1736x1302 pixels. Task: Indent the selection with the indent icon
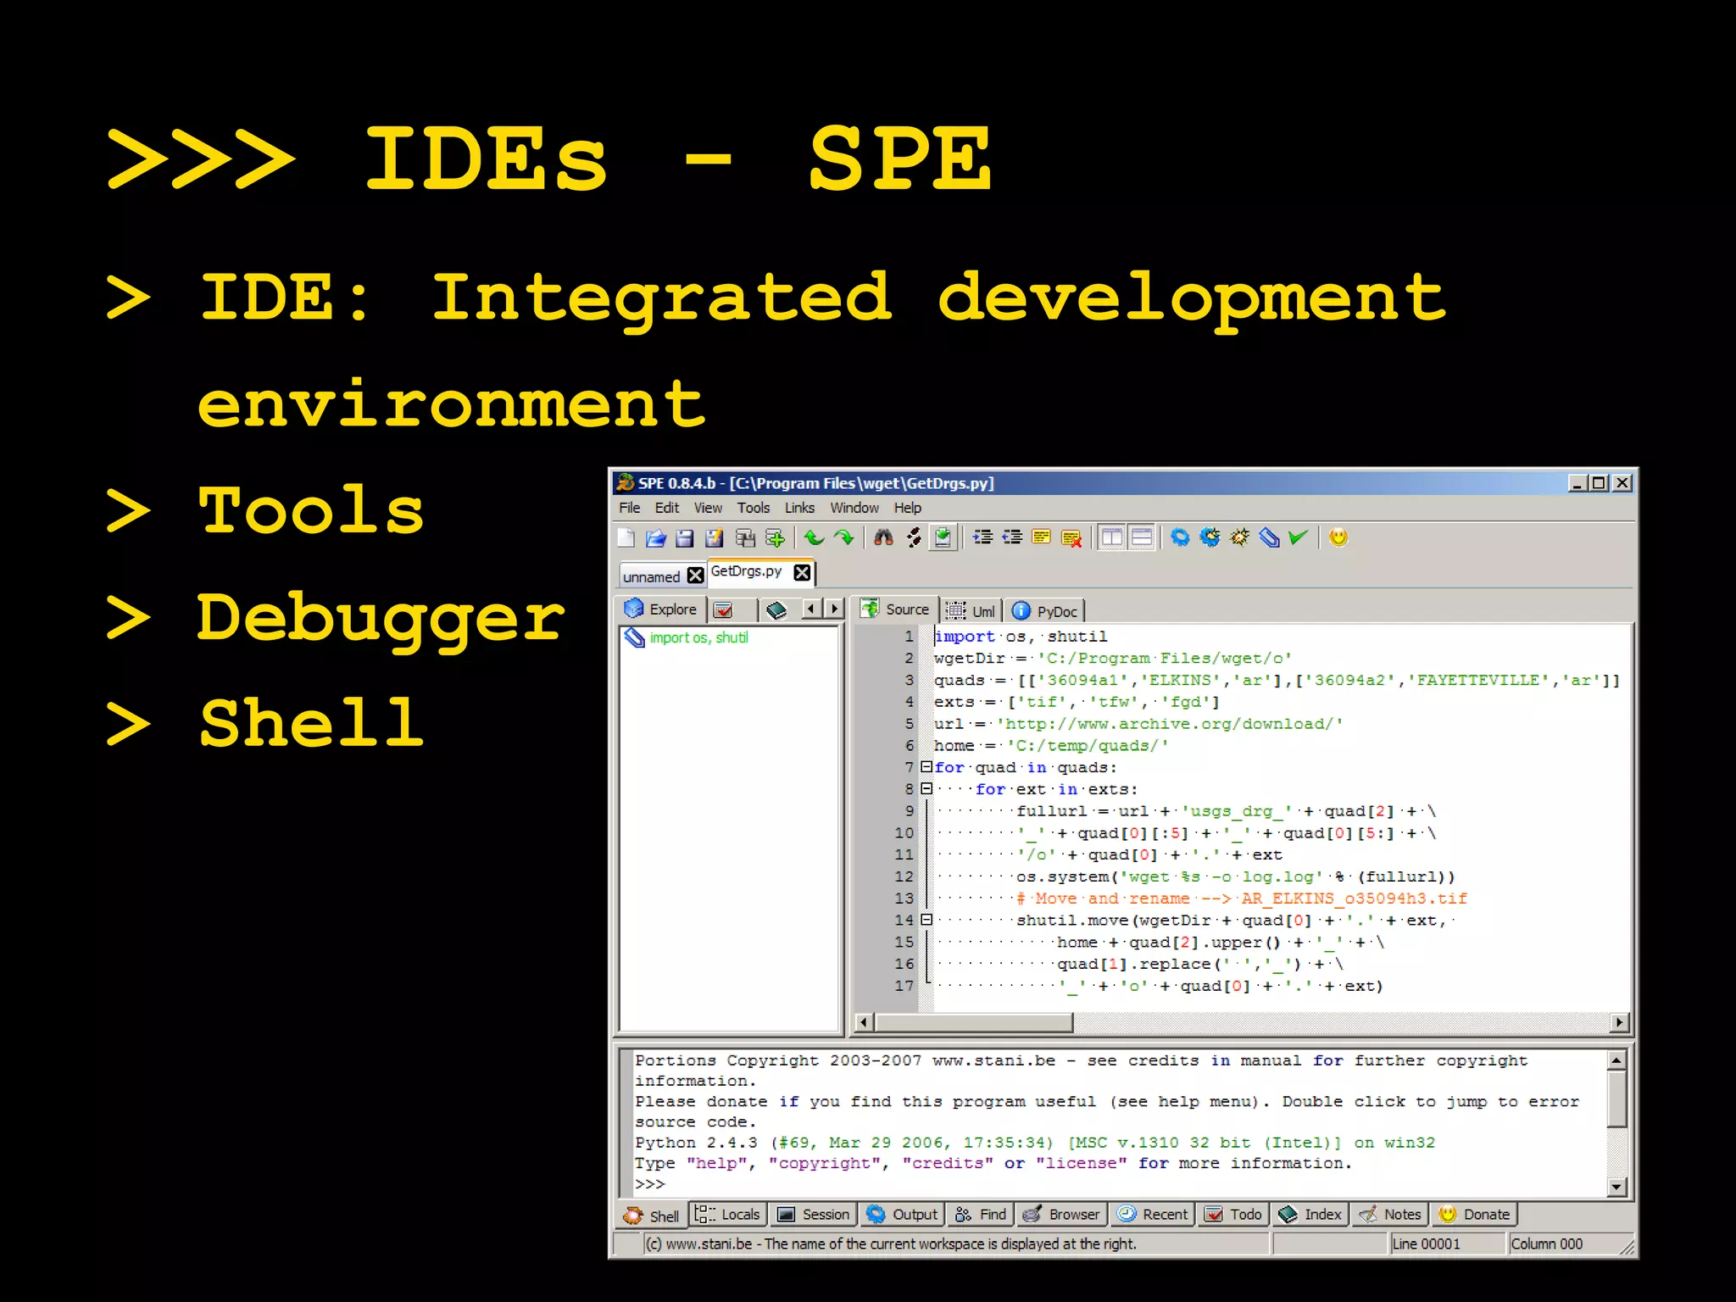pyautogui.click(x=982, y=537)
